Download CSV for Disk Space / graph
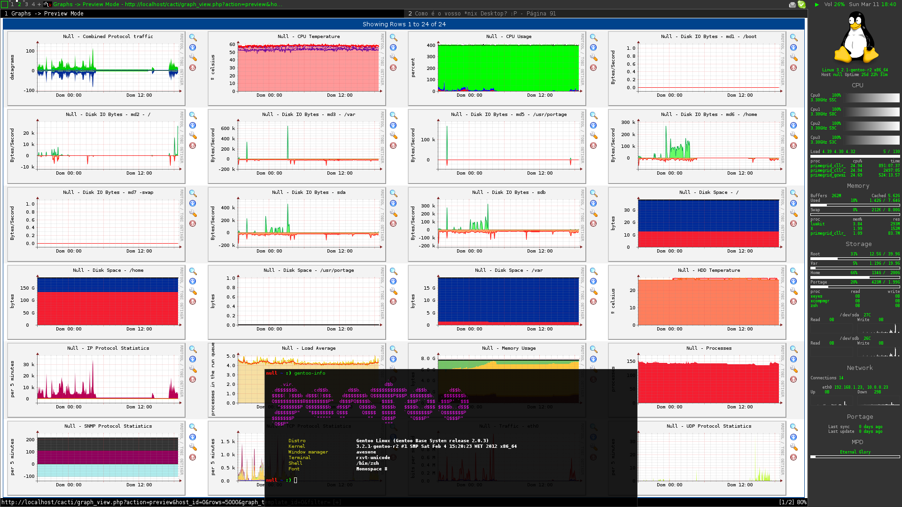This screenshot has height=507, width=902. tap(794, 203)
